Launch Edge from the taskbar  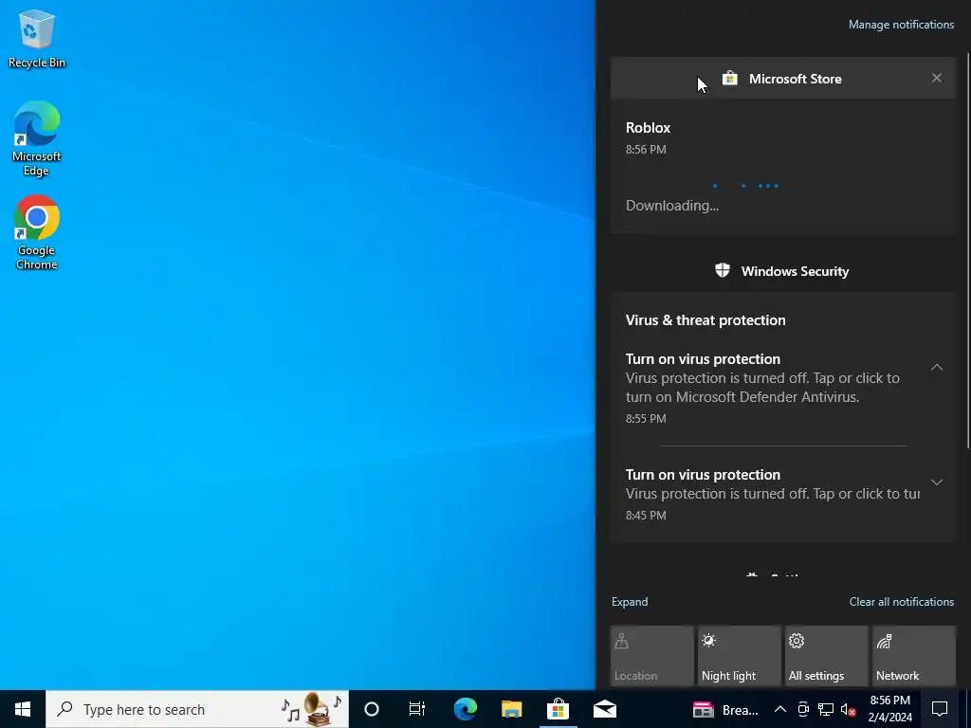click(x=465, y=709)
